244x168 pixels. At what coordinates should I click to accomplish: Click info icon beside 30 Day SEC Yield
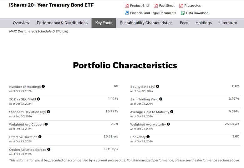click(38, 99)
